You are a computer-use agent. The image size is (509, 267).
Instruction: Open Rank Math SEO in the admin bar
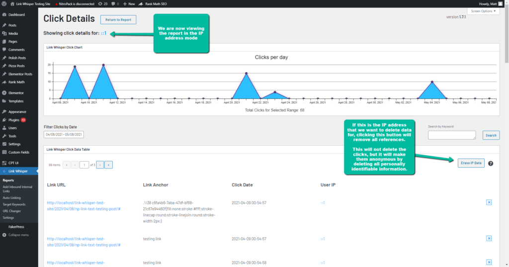pyautogui.click(x=153, y=4)
